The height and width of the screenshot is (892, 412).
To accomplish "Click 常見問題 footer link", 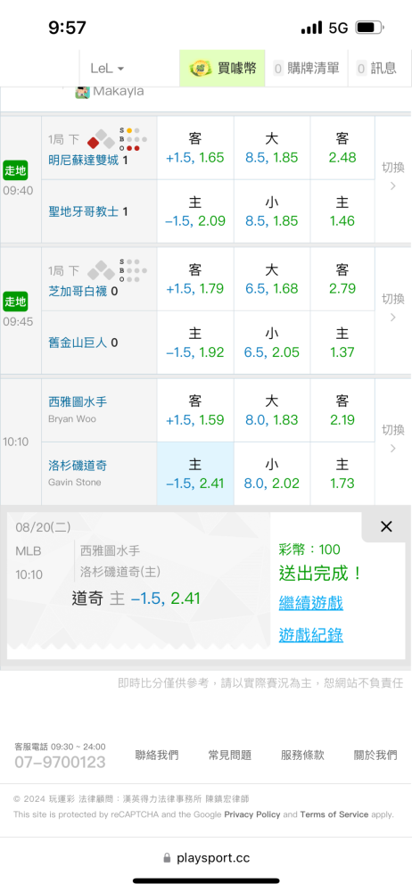I will [x=230, y=755].
